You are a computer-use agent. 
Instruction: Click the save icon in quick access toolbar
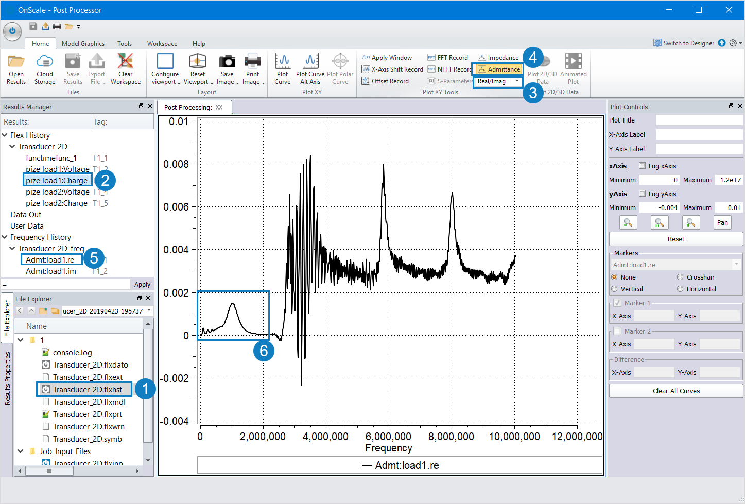coord(33,26)
